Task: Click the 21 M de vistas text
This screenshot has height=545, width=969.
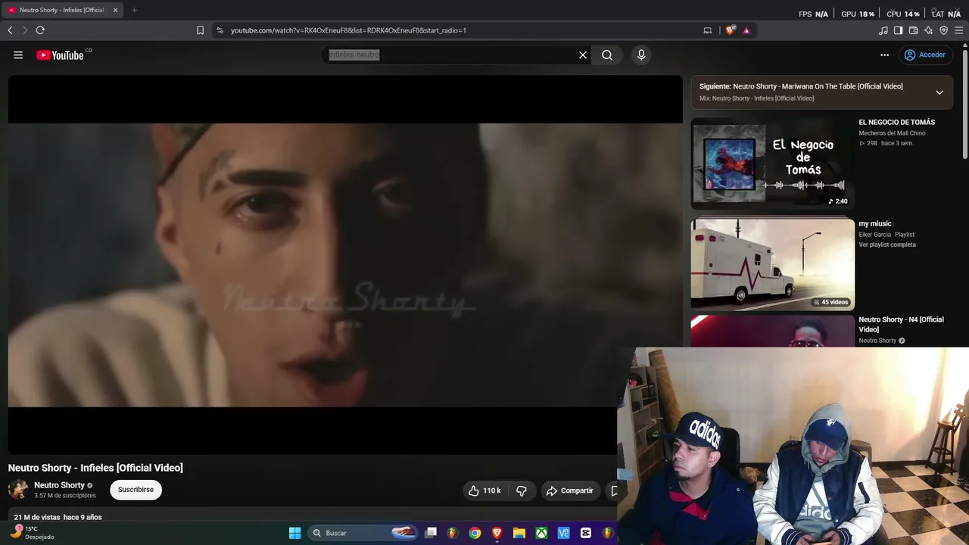Action: pos(36,517)
